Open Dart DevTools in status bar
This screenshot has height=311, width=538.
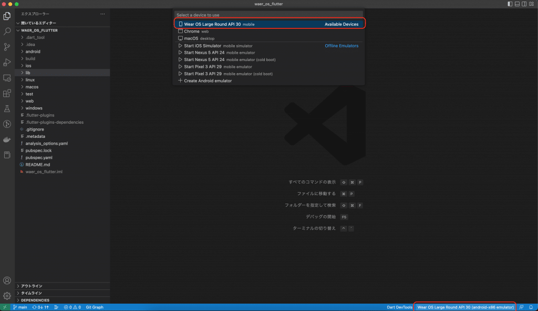pyautogui.click(x=399, y=307)
